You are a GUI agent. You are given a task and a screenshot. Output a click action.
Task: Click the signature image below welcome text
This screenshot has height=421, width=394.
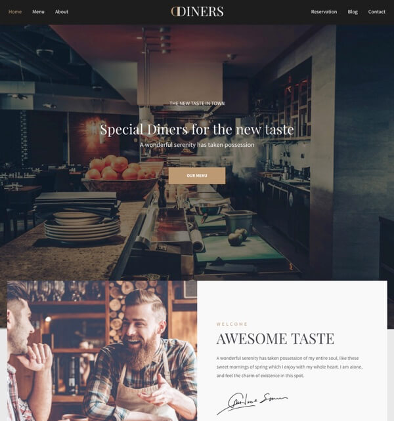(252, 403)
